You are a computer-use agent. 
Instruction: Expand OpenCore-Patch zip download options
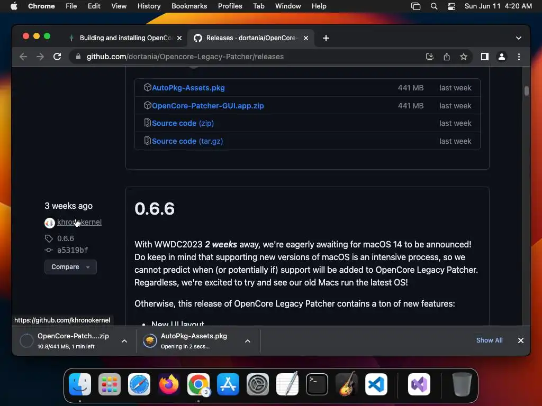[x=124, y=341]
